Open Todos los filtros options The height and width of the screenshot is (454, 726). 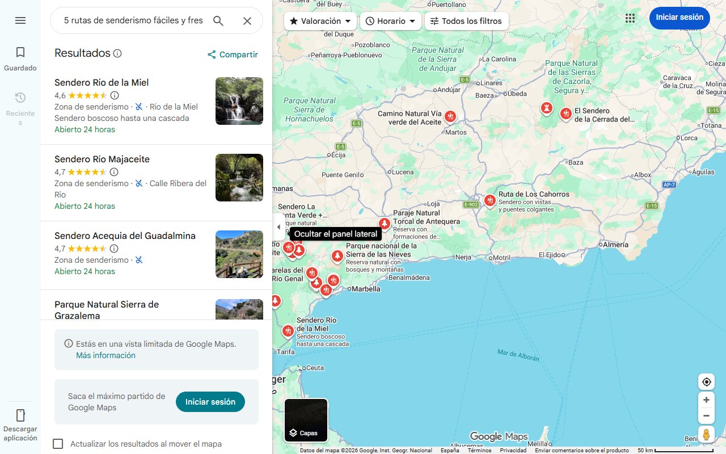tap(466, 20)
